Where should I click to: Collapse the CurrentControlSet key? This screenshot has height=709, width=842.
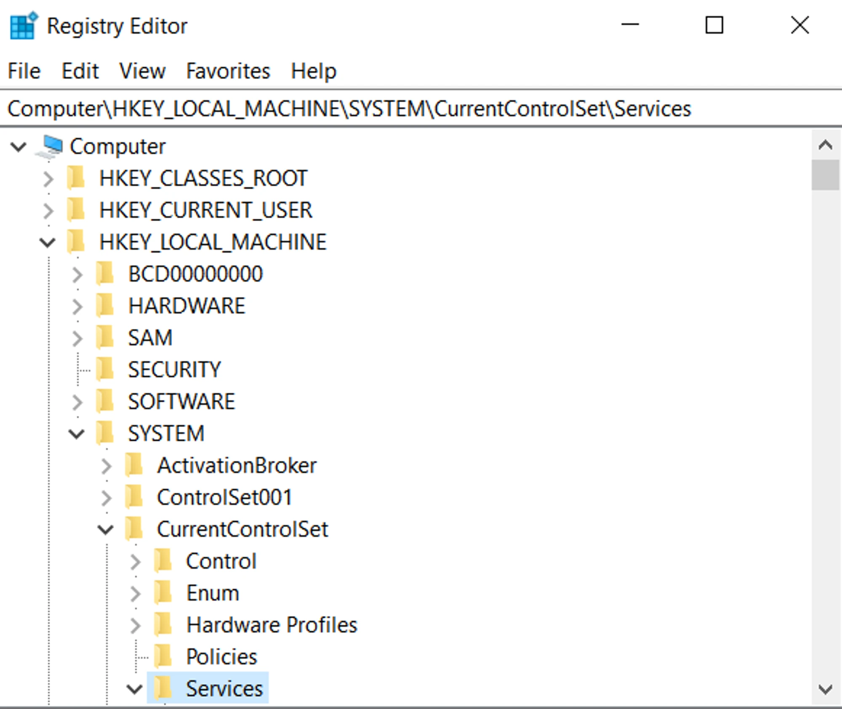(106, 529)
